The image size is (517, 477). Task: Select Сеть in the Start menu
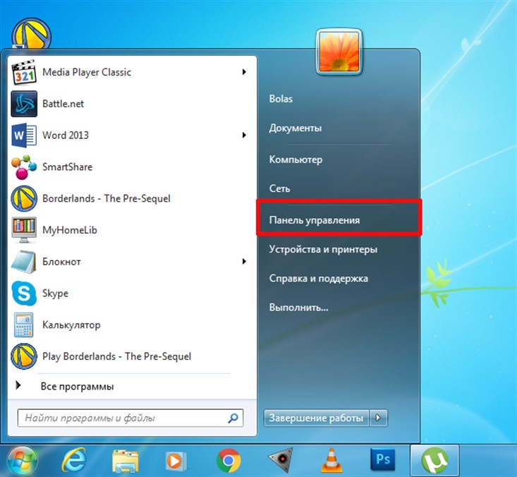[x=279, y=188]
